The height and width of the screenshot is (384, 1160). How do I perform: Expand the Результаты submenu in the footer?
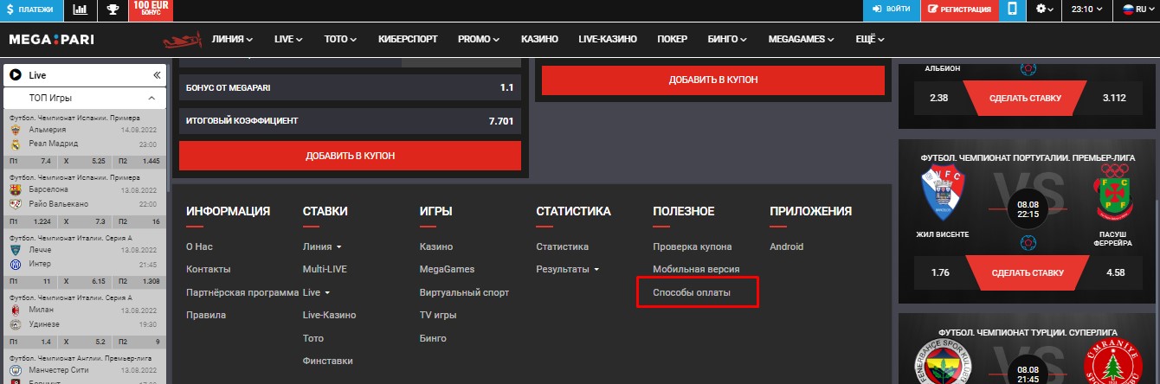pyautogui.click(x=568, y=269)
